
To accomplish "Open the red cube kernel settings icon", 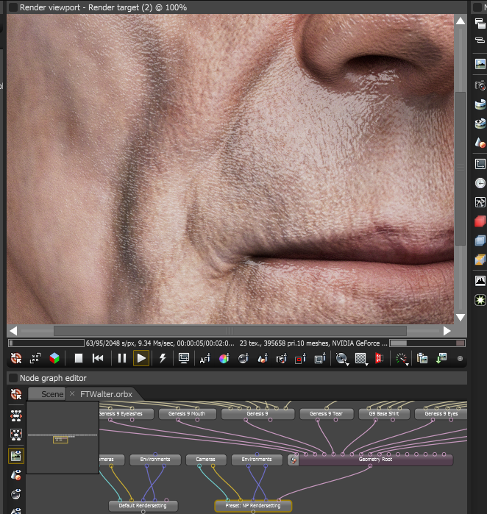I will click(x=480, y=221).
